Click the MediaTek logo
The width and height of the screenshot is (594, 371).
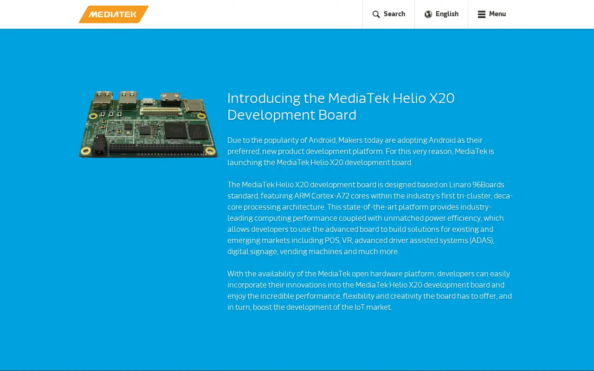[114, 14]
